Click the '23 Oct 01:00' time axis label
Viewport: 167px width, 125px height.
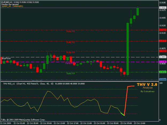(x=99, y=123)
